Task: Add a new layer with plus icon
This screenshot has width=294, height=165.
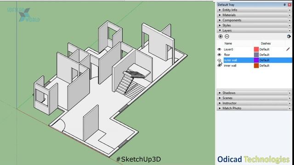Action: coord(220,37)
